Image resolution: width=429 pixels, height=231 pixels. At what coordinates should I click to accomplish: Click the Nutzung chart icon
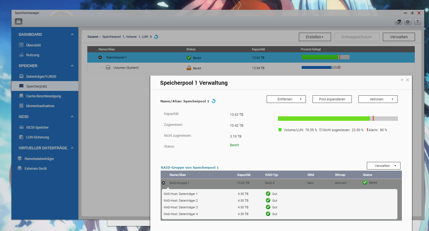pyautogui.click(x=21, y=55)
